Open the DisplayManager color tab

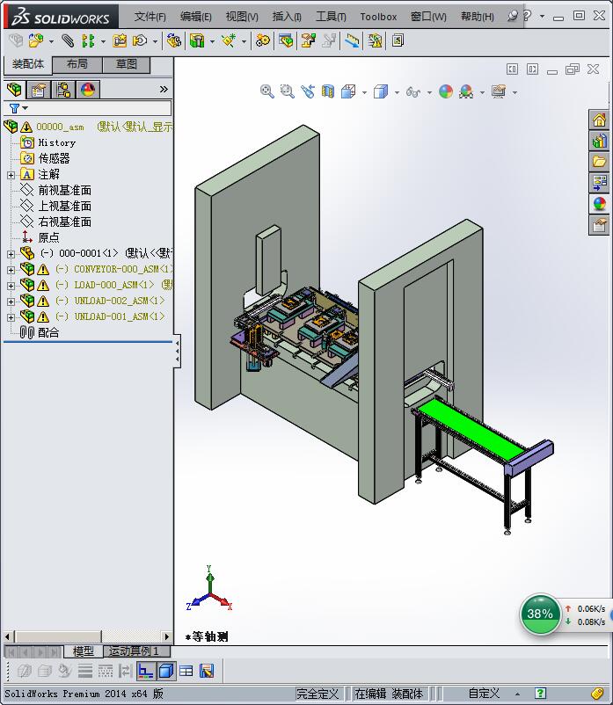pyautogui.click(x=88, y=90)
